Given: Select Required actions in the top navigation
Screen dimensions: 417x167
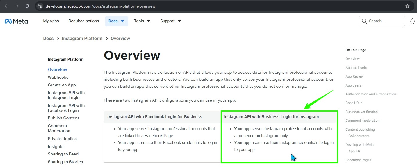Looking at the screenshot, I should click(x=84, y=21).
